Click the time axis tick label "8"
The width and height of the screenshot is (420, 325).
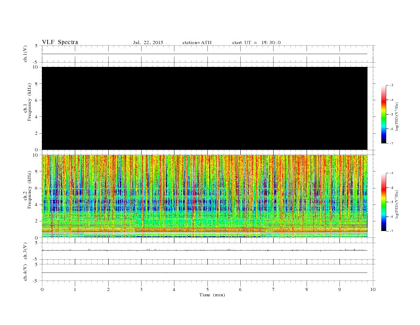[307, 289]
